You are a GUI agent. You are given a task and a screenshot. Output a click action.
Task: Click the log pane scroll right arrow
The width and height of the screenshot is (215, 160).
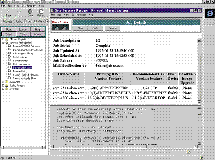pyautogui.click(x=196, y=146)
